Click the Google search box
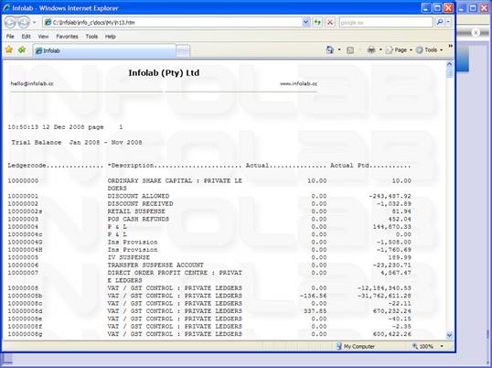 pyautogui.click(x=386, y=22)
